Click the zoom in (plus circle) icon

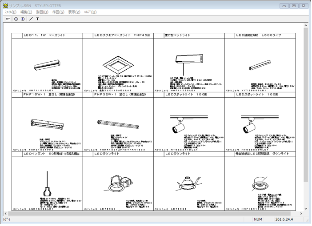[x=23, y=19]
